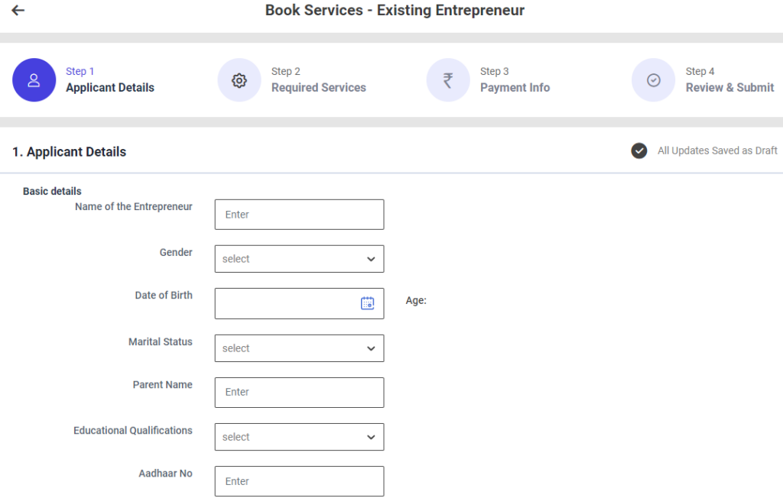This screenshot has height=498, width=783.
Task: Open the Date of Birth calendar icon
Action: 367,303
